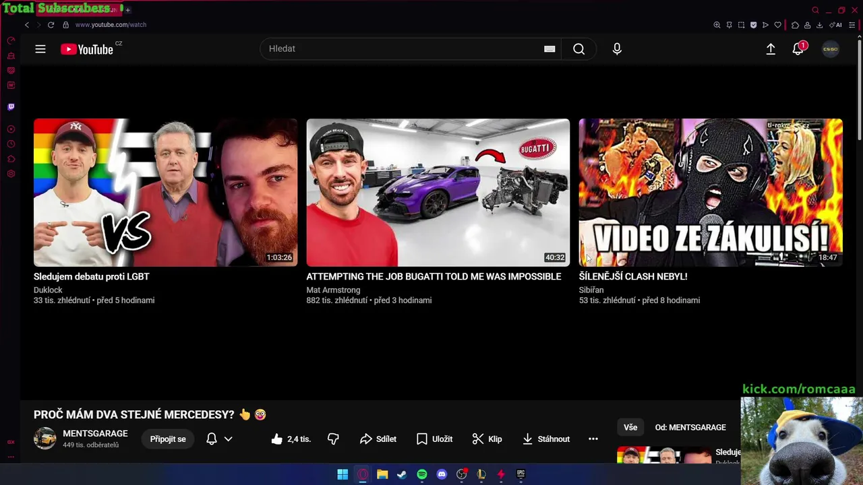Click video title "PROČ MÁM DVA STEJNÉ MERCEDESY?"
863x485 pixels.
tap(134, 415)
